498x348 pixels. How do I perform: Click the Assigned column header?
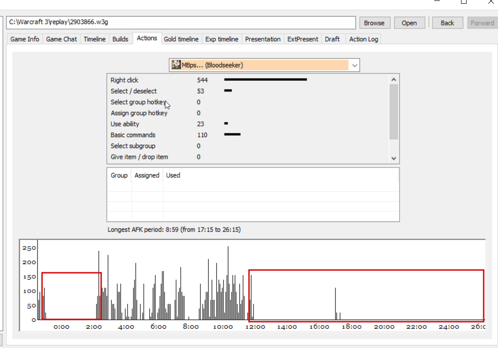[147, 175]
